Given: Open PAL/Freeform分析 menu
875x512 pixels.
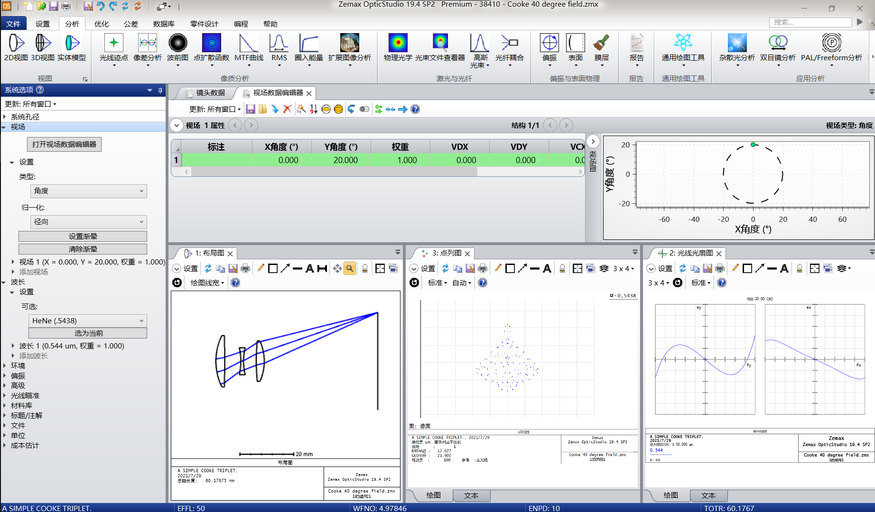Looking at the screenshot, I should 832,49.
